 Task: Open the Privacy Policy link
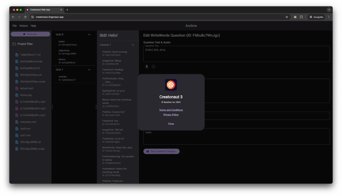pos(171,115)
